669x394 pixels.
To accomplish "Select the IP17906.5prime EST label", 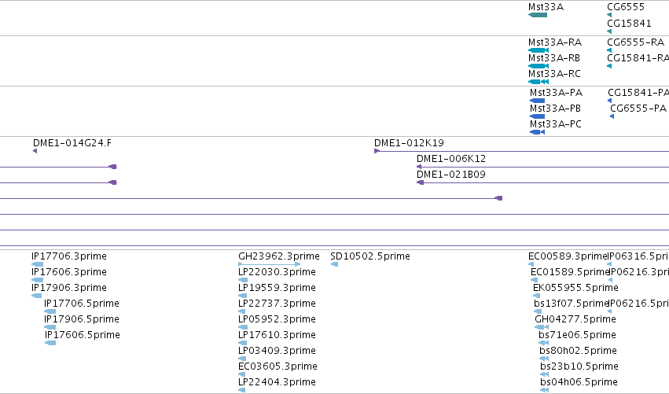I will point(82,320).
